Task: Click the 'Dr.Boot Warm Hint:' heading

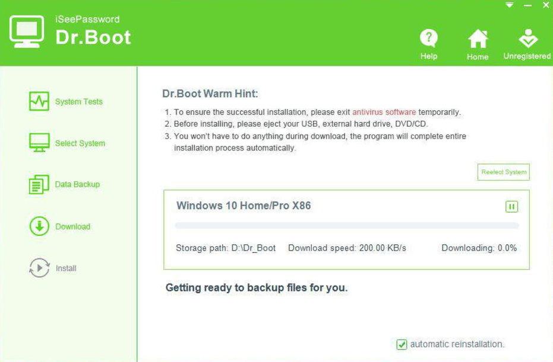Action: point(210,94)
